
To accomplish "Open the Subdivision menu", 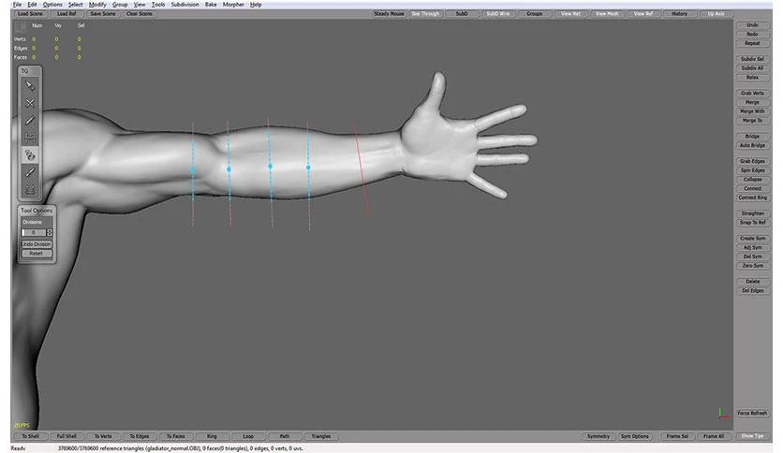I will pos(185,5).
